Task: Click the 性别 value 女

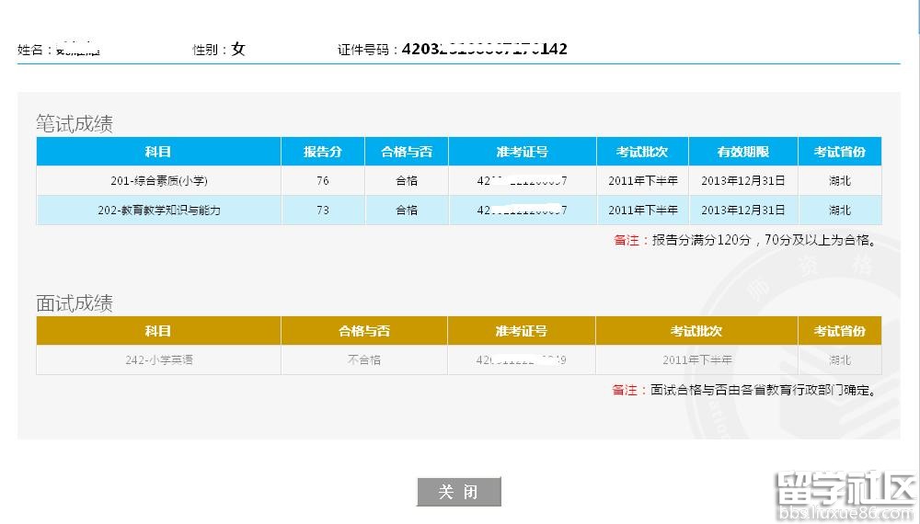Action: 238,50
